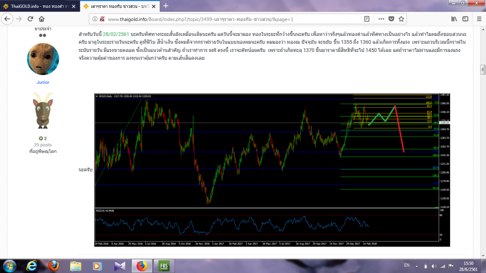Toggle Reader View in address bar
486x273 pixels.
[x=367, y=19]
